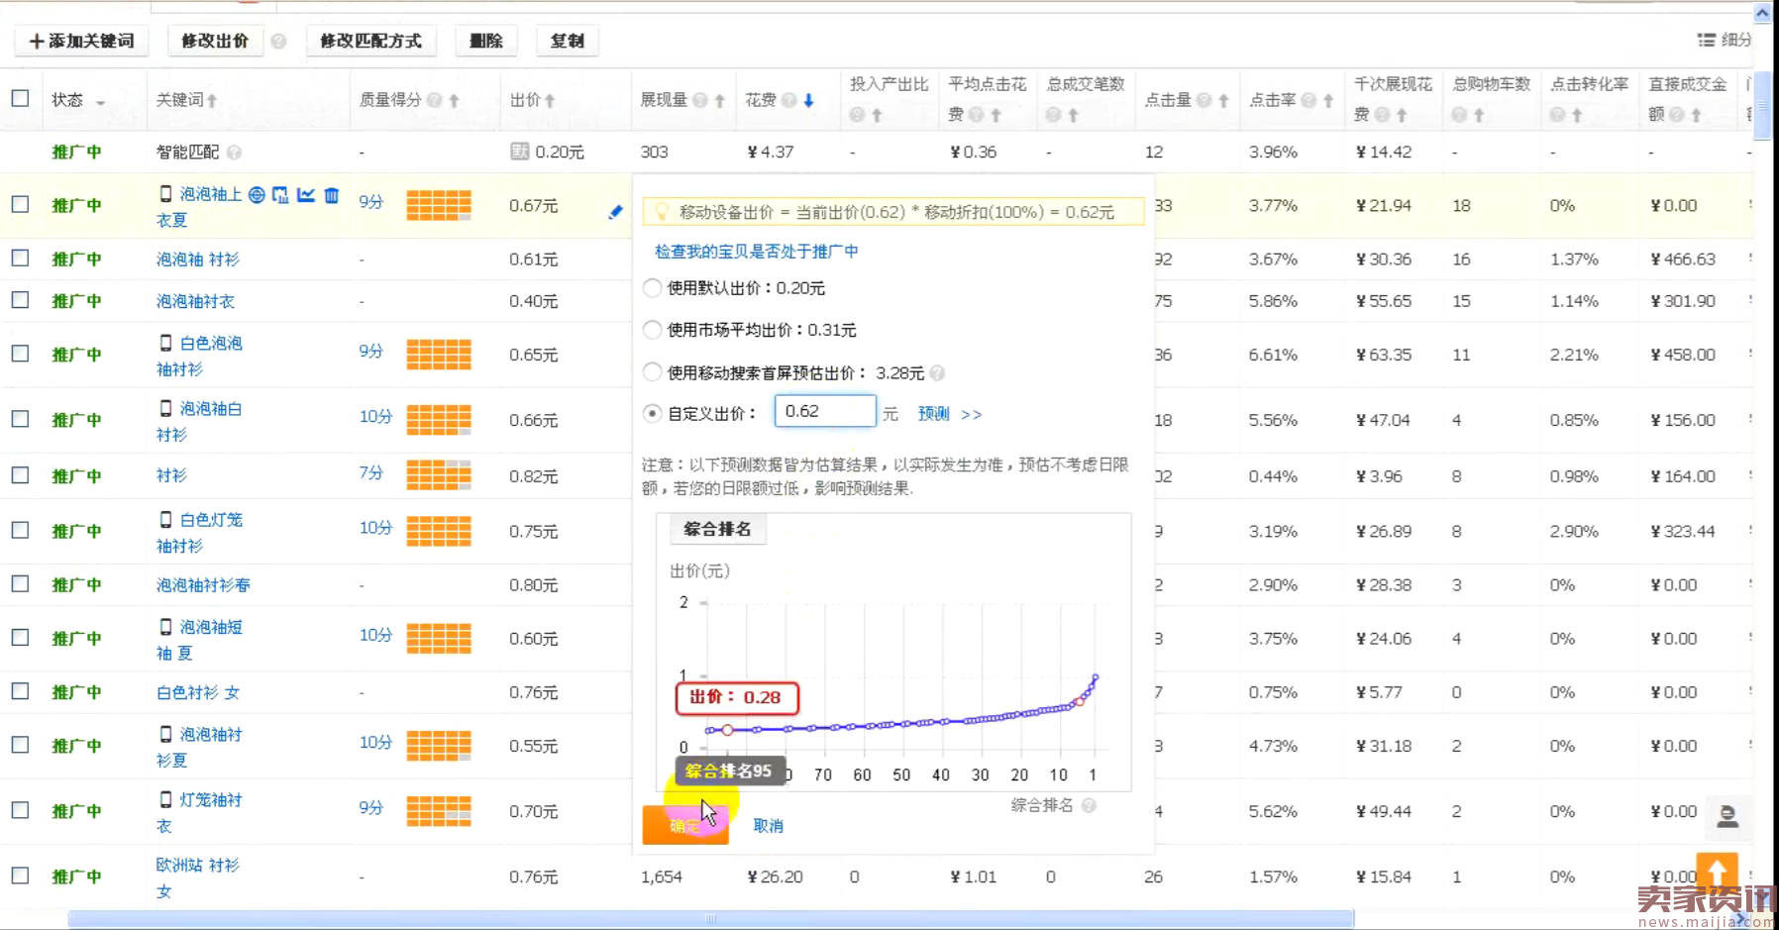This screenshot has height=930, width=1779.
Task: Check the box for 泡泡袖 衬衫 row
Action: [x=20, y=258]
